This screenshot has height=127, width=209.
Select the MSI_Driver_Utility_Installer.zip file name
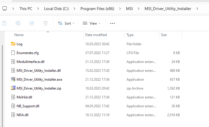coord(39,88)
